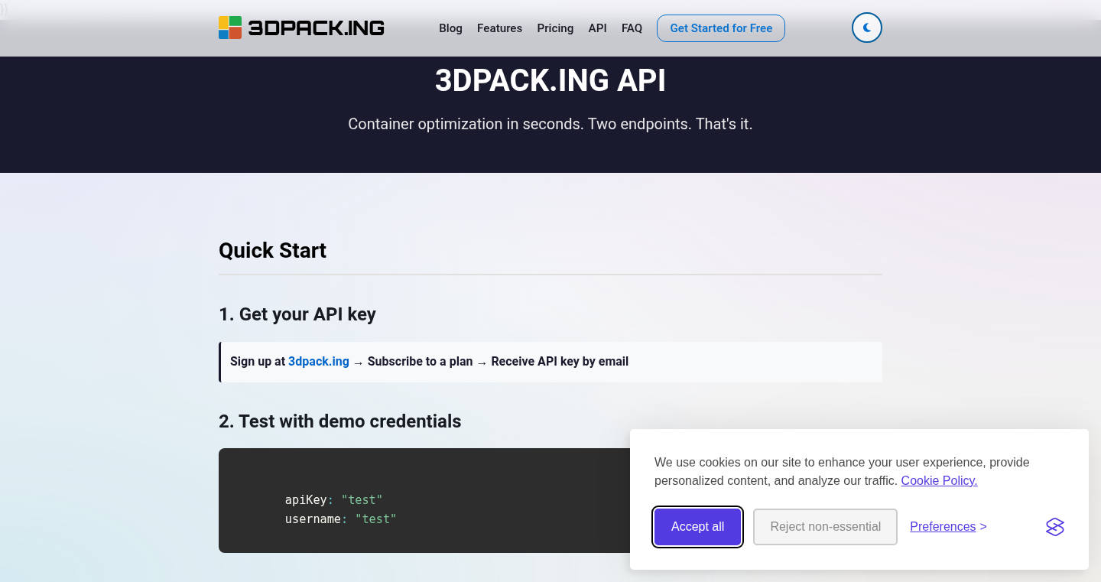
Task: Open the API nav link
Action: click(x=597, y=28)
